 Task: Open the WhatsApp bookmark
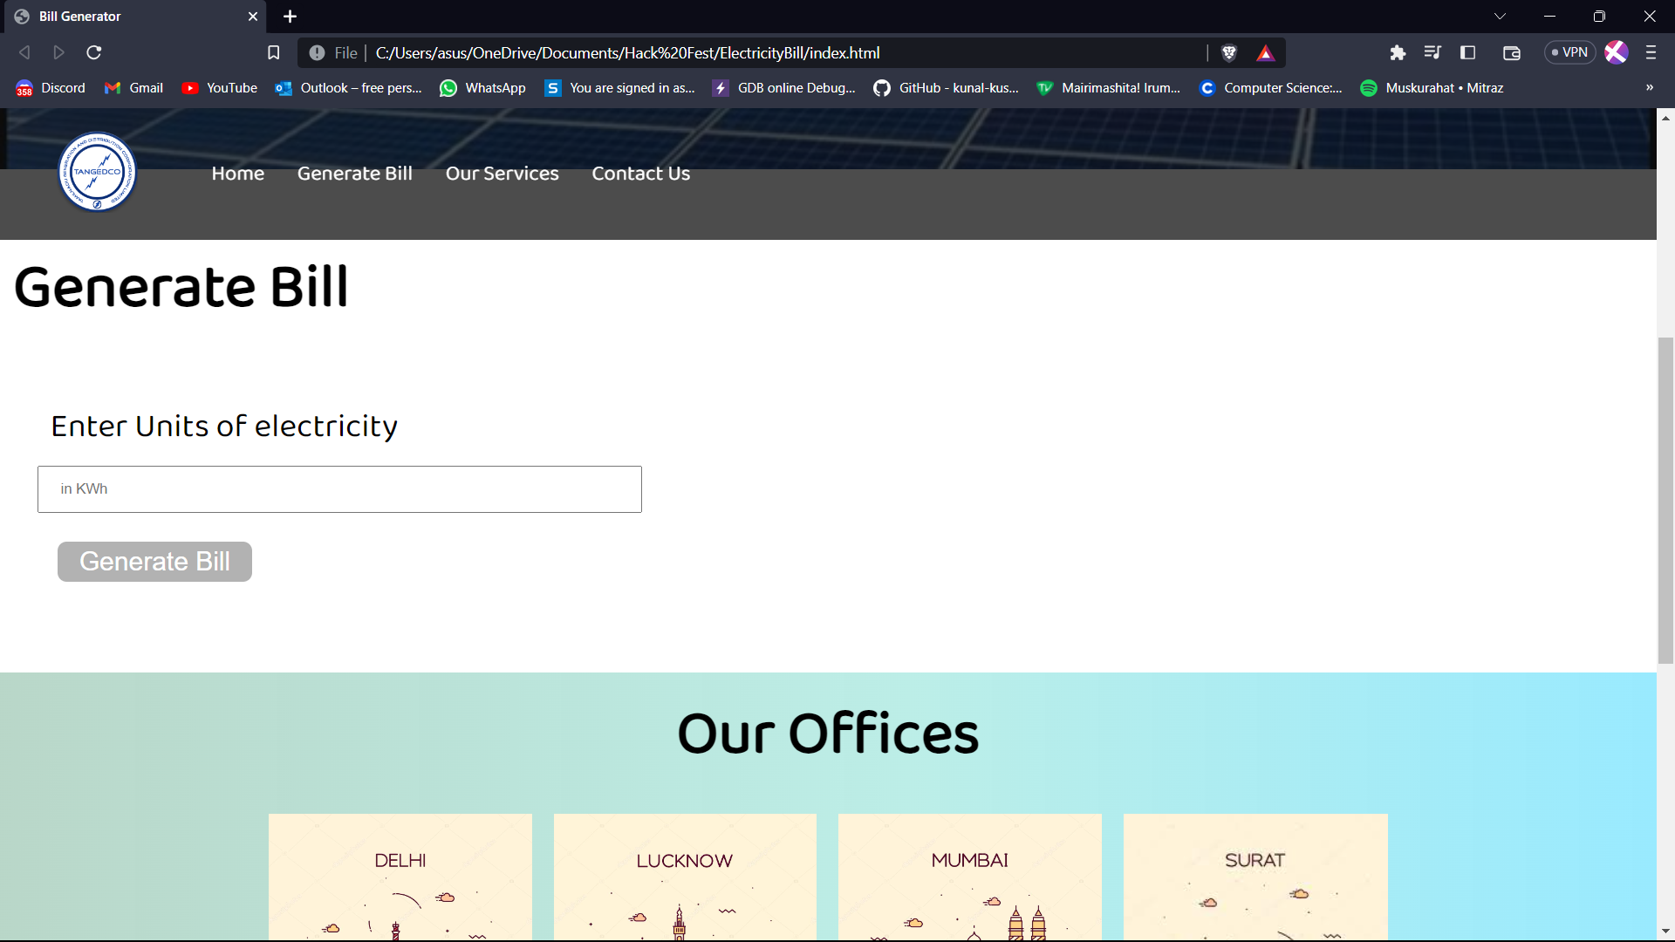pos(482,88)
